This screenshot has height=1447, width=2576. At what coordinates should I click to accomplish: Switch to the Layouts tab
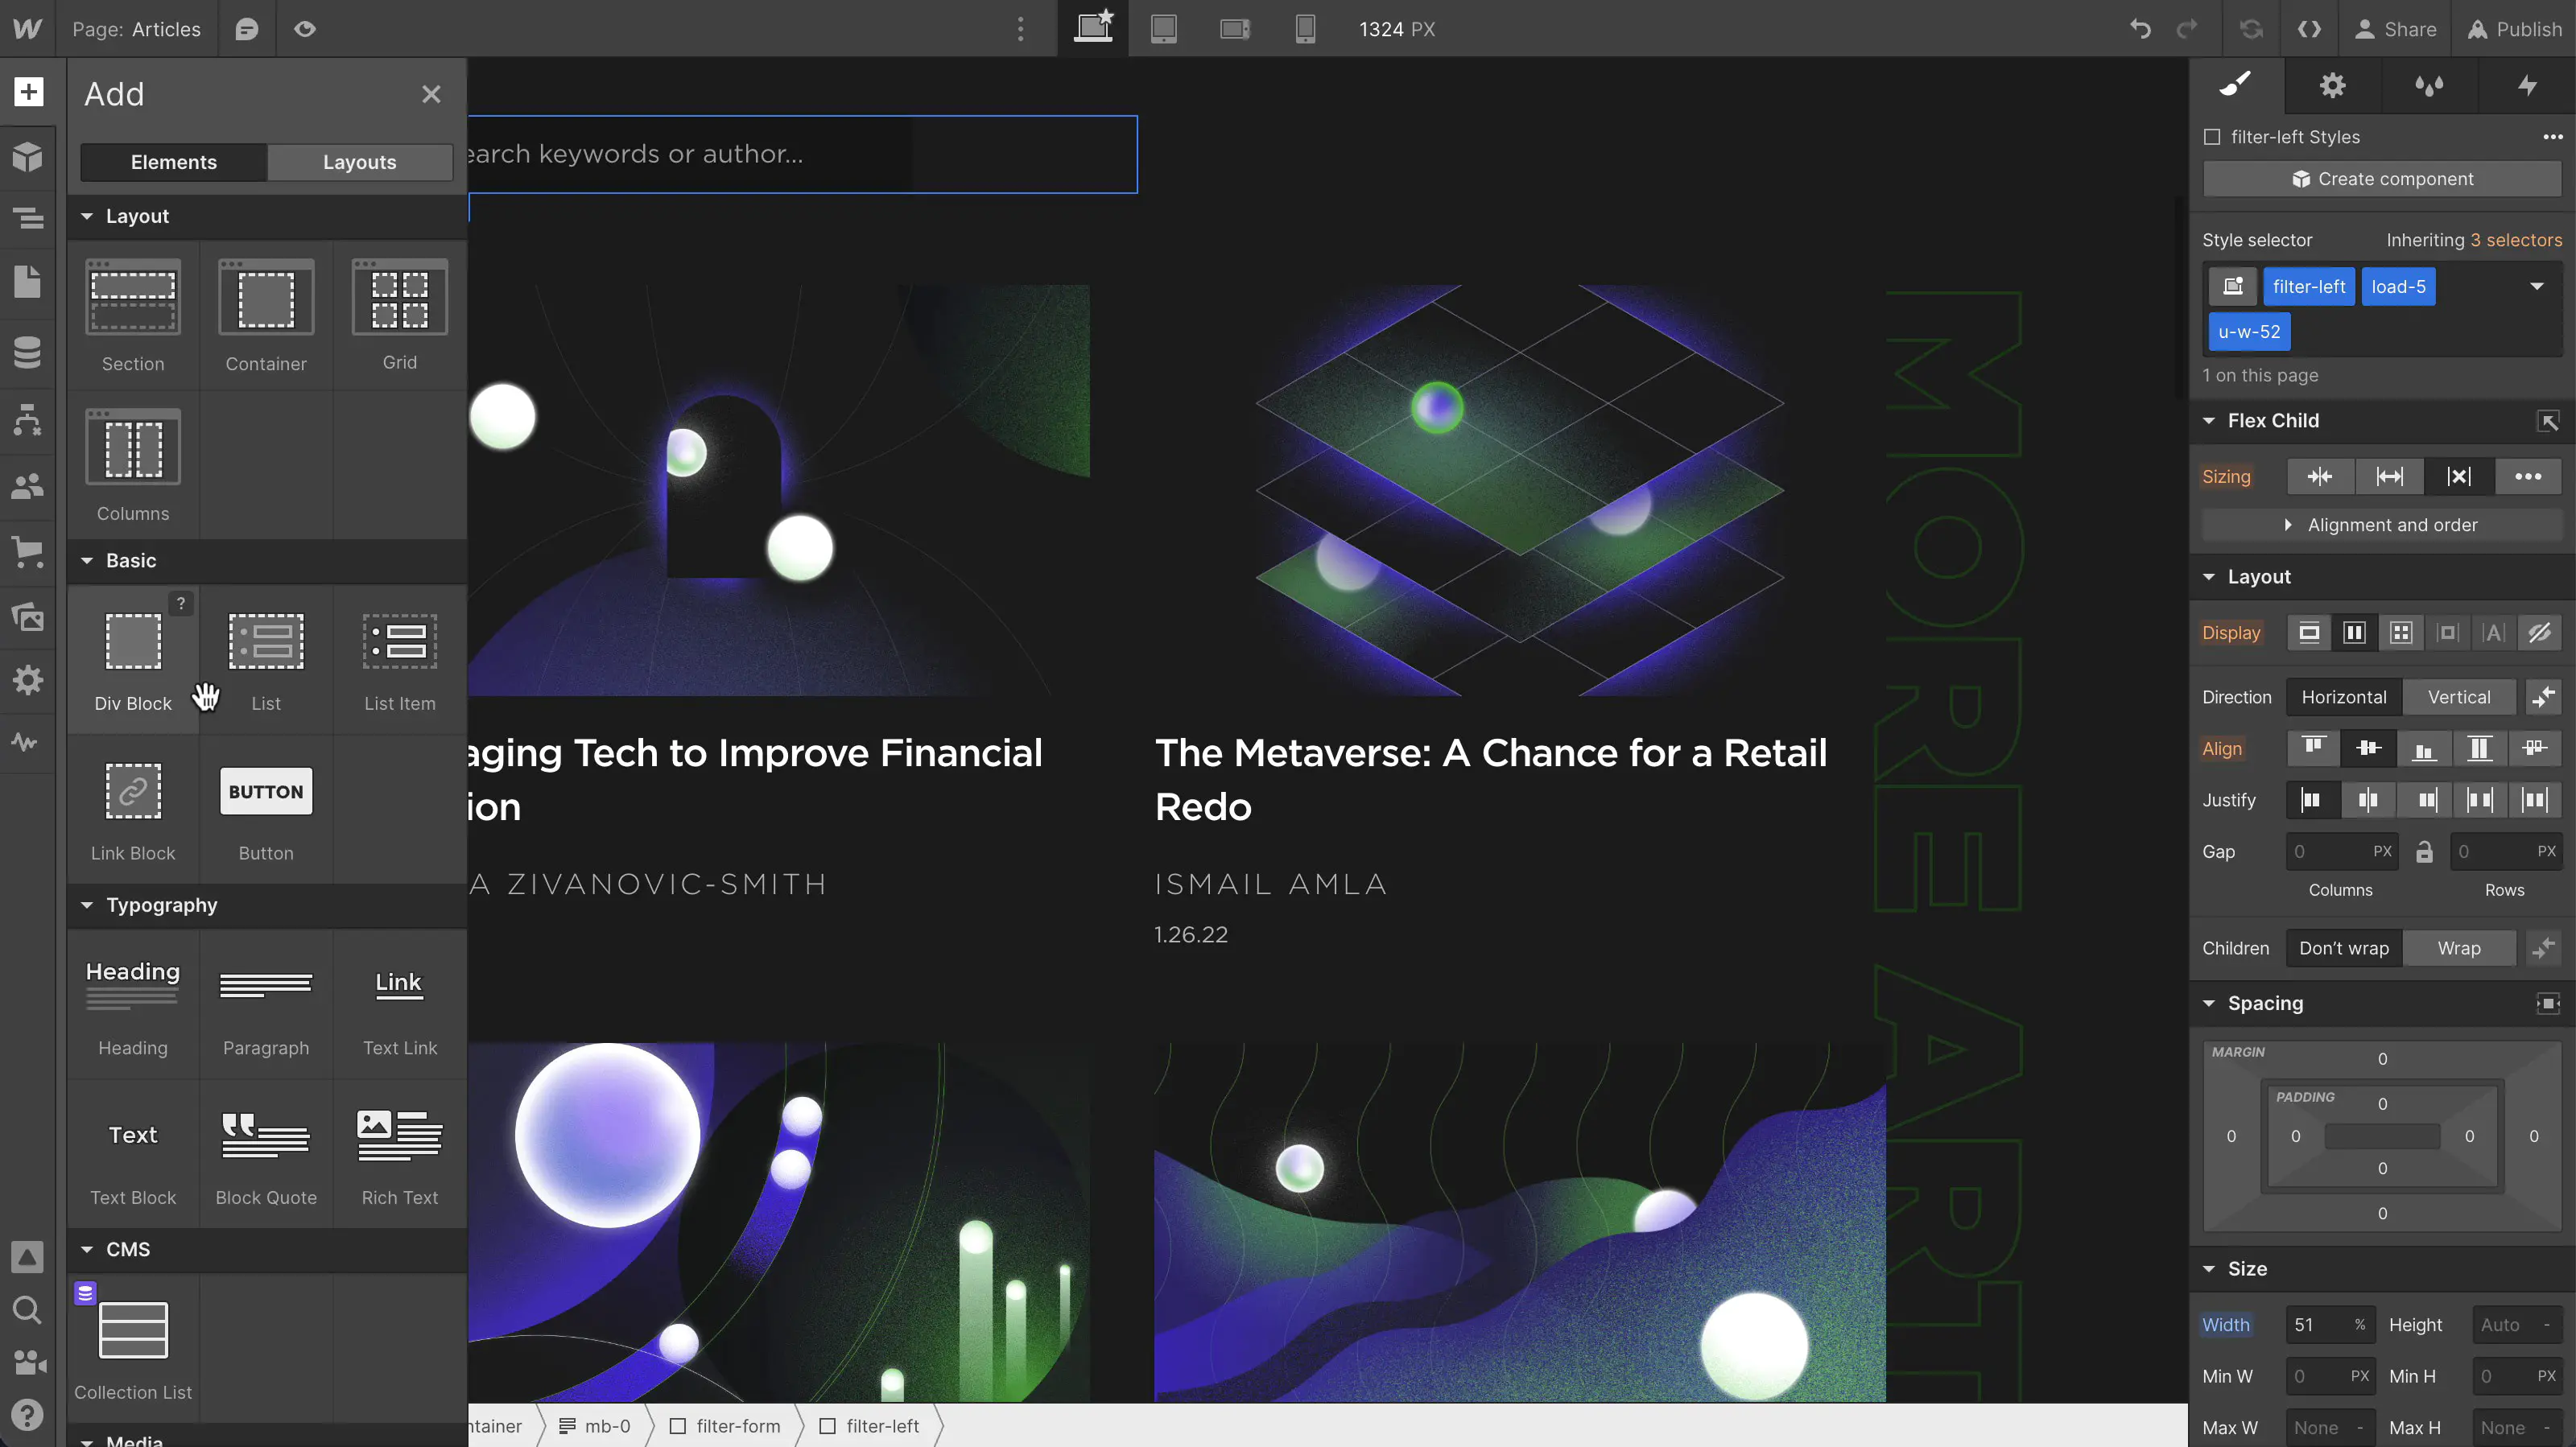(359, 162)
